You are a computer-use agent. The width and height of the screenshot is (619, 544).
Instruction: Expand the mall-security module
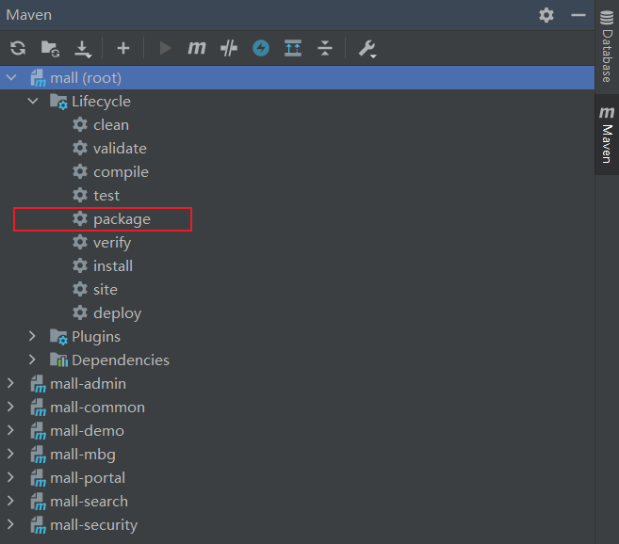point(10,524)
